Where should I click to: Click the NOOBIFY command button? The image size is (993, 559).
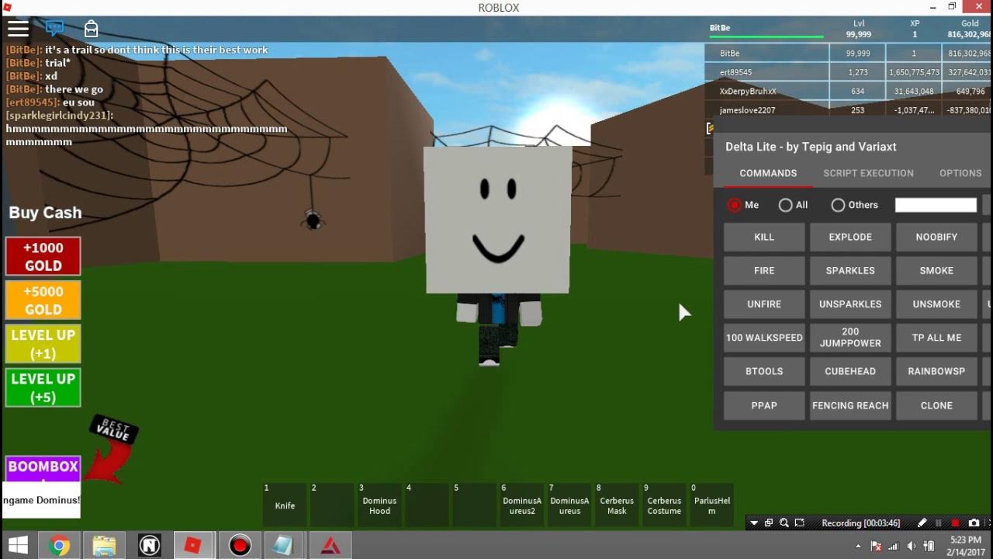[x=936, y=237]
